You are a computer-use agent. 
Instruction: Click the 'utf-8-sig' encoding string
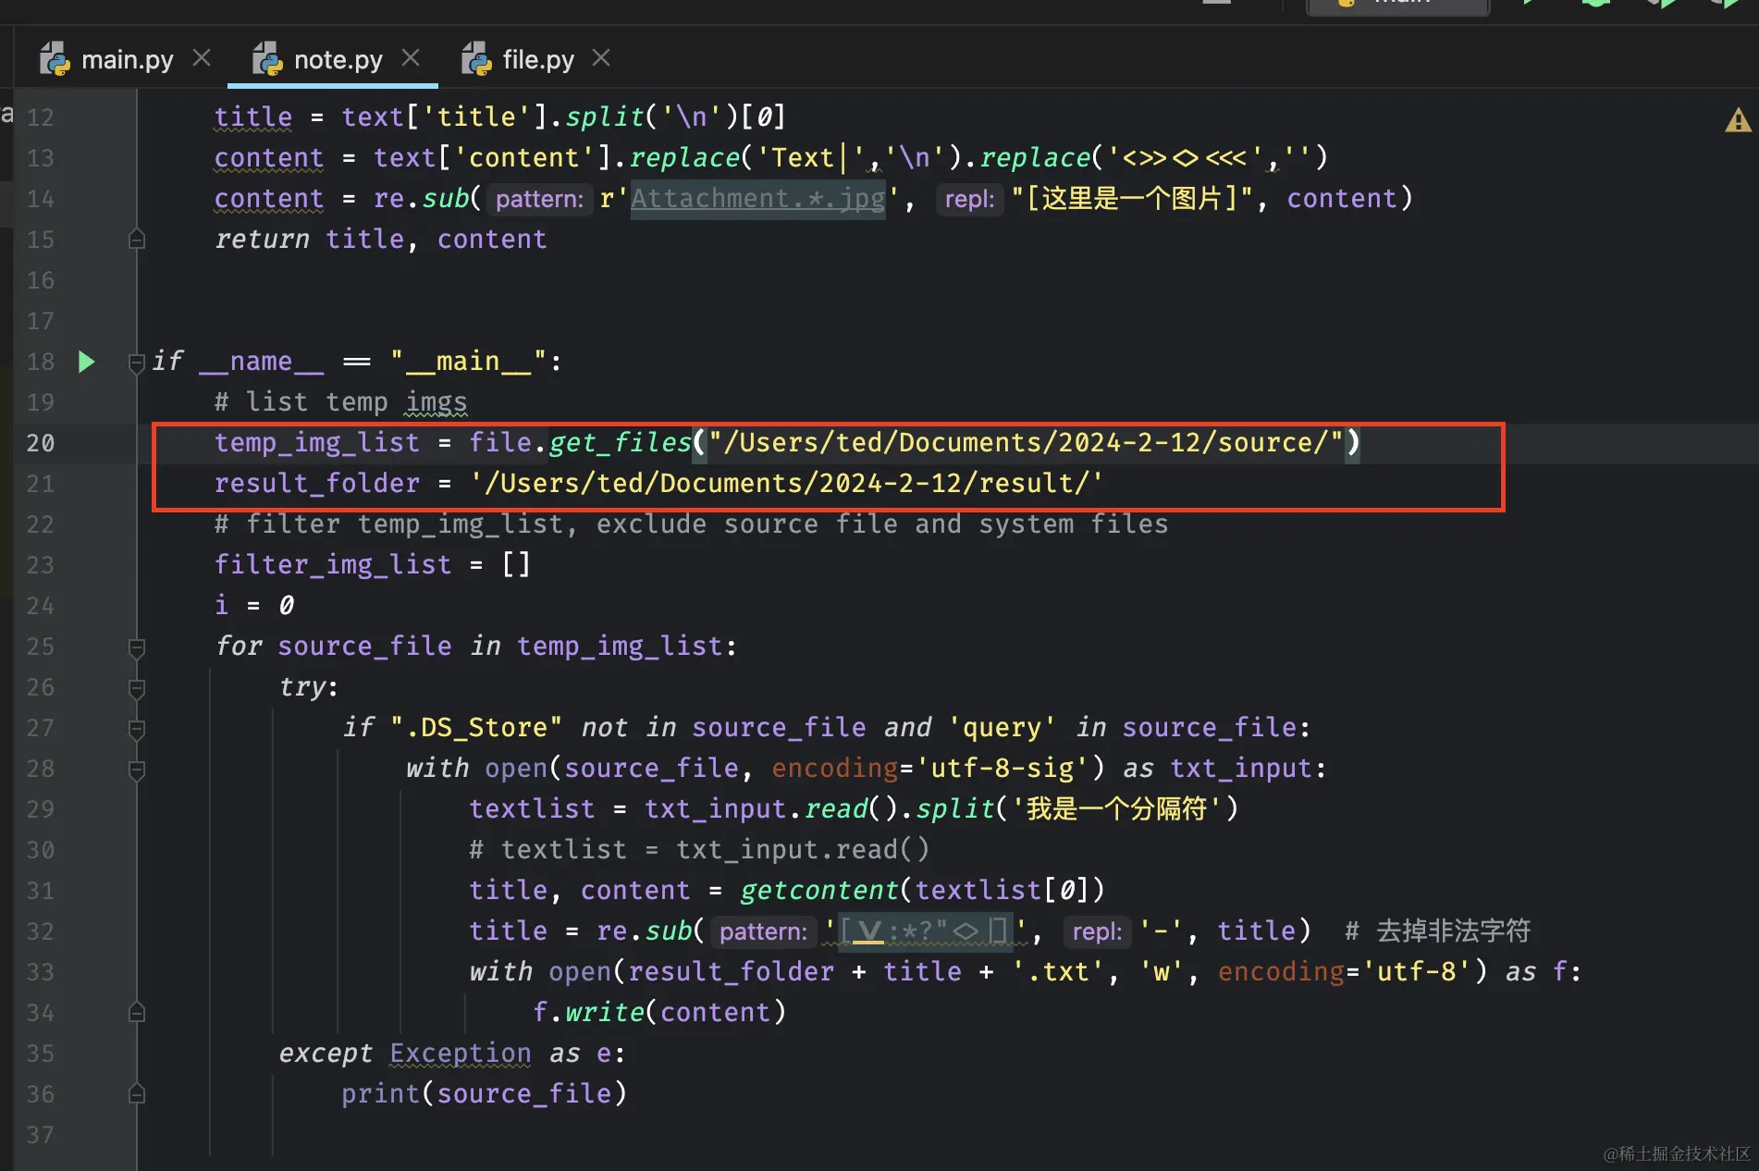coord(1010,769)
